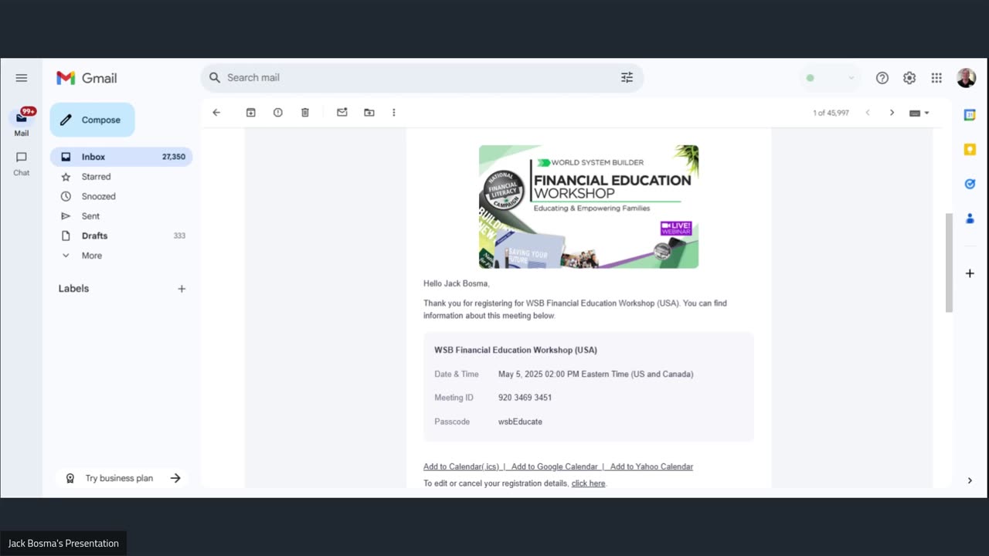Click the account profile picture
The height and width of the screenshot is (556, 989).
(x=967, y=78)
